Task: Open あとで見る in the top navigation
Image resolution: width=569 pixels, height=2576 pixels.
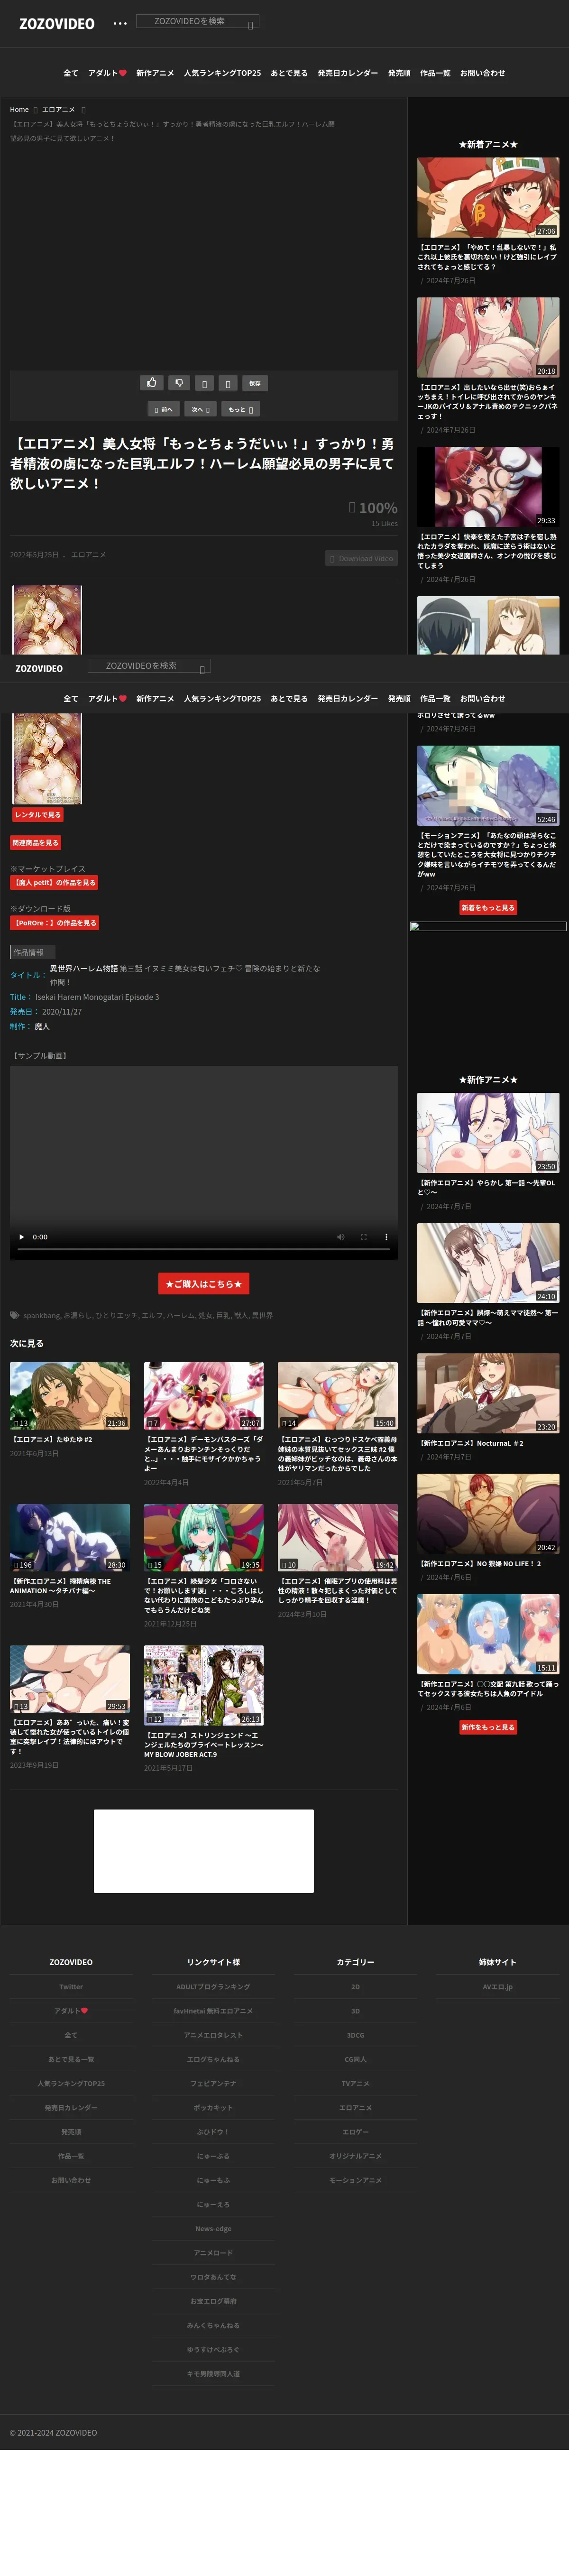Action: (289, 73)
